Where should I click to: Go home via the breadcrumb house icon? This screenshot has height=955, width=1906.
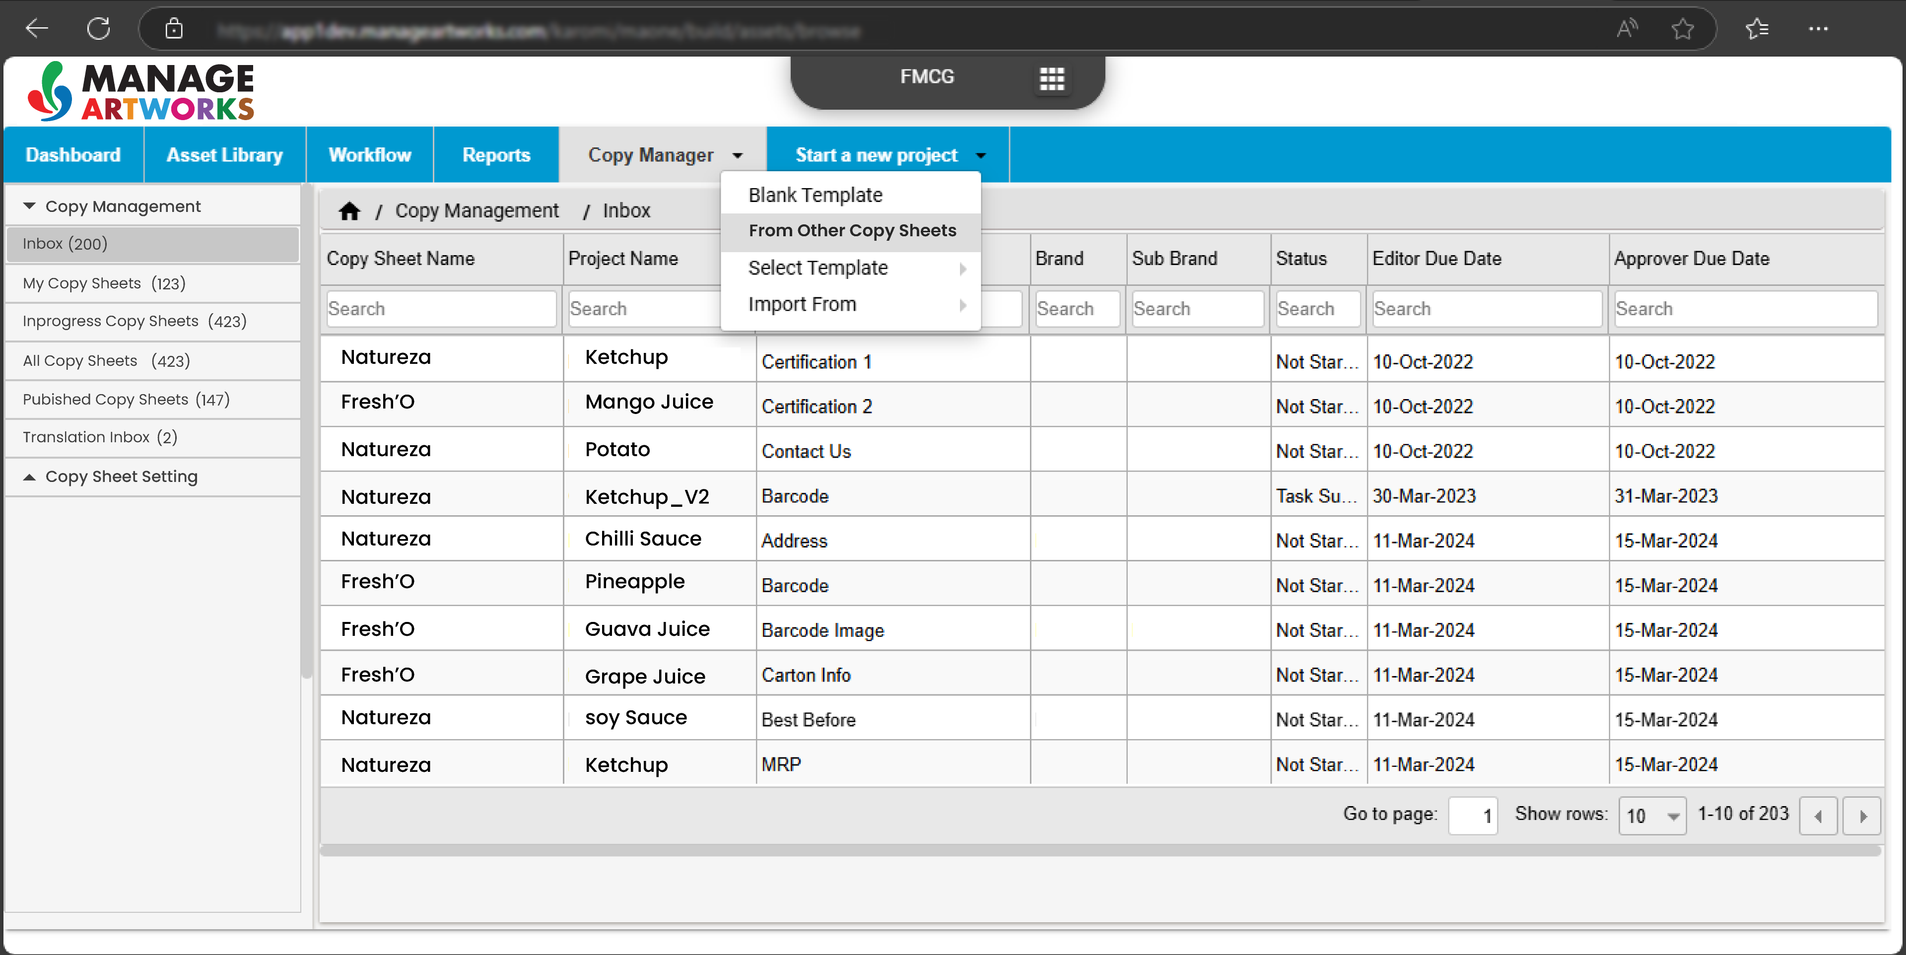coord(349,211)
